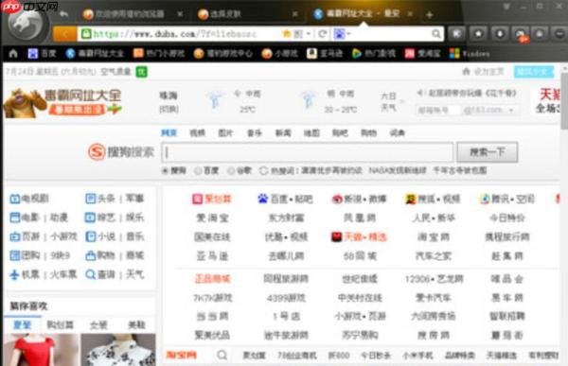Click the star favorites toolbar button
568x366 pixels.
tap(478, 34)
